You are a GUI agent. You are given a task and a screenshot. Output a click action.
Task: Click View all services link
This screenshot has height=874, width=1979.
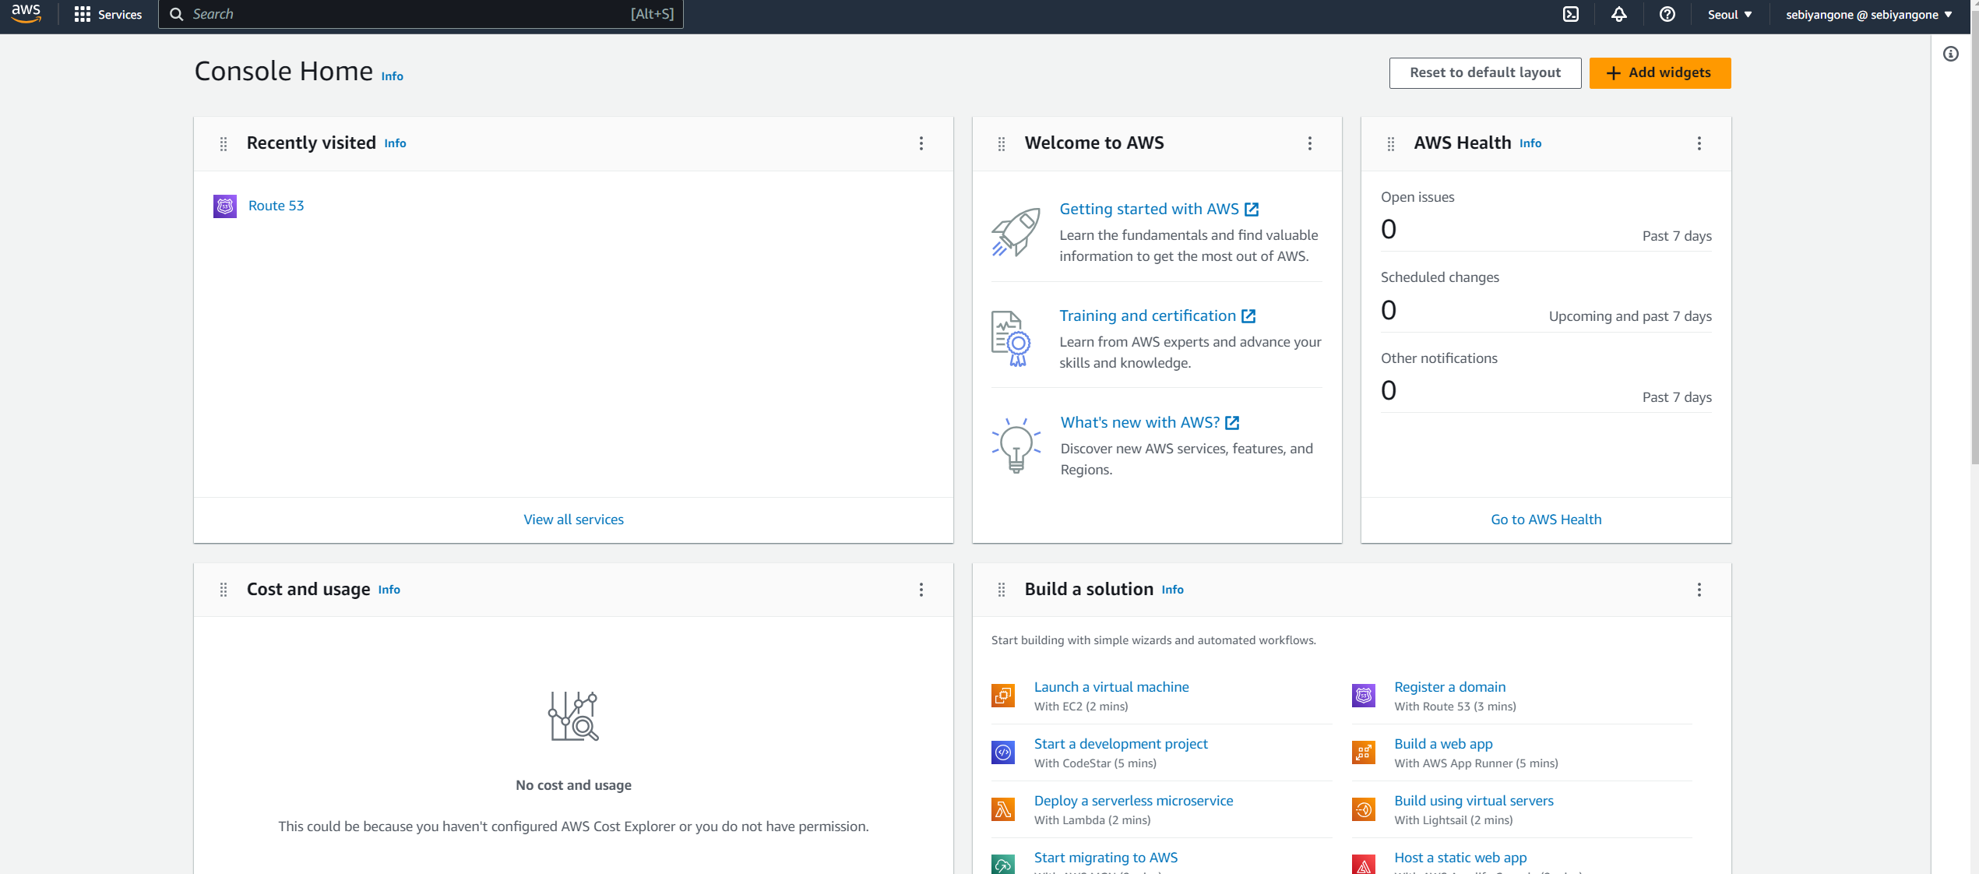pos(573,520)
